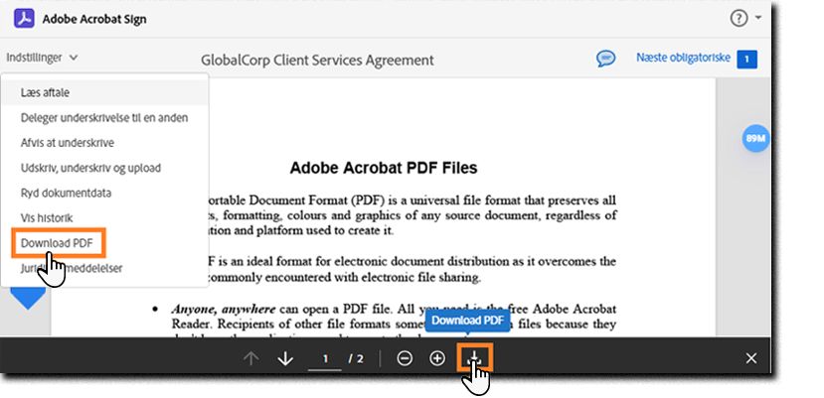This screenshot has width=824, height=398.
Task: Click the download PDF toolbar icon
Action: tap(474, 357)
